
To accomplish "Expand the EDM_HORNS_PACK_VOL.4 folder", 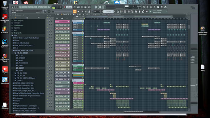I will click(23, 45).
